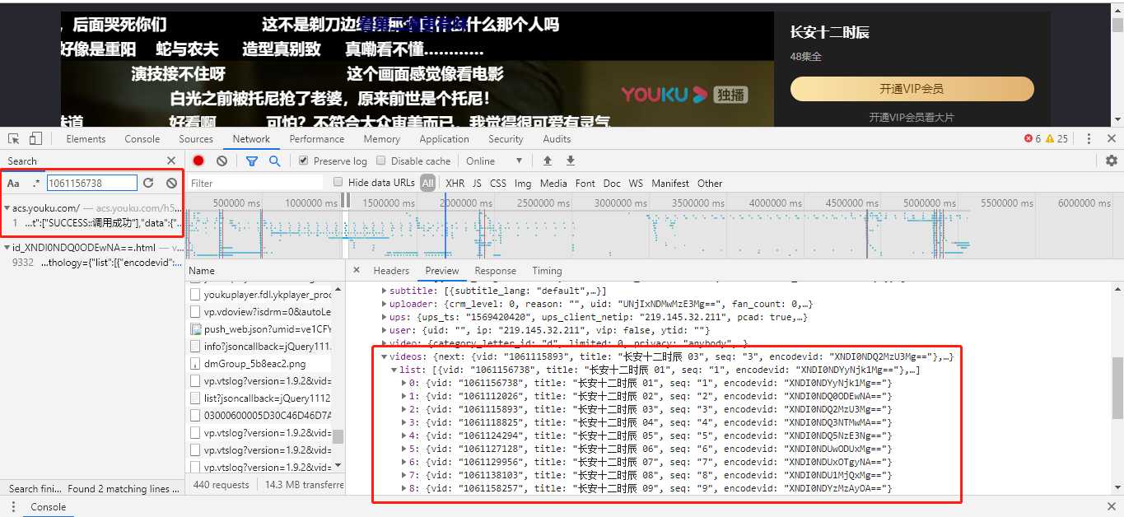Viewport: 1124px width, 517px height.
Task: Open DevTools three-dot customize menu
Action: 1089,138
